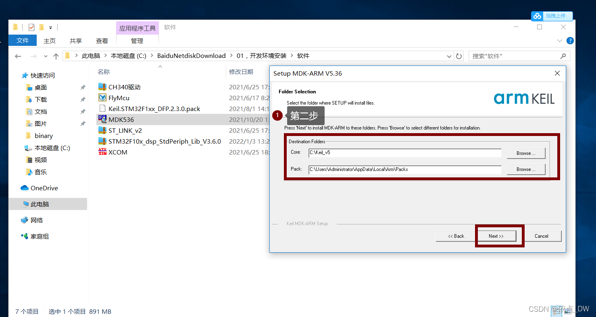The width and height of the screenshot is (596, 317).
Task: Click the Baidu Netdisk upload cloud icon
Action: tap(537, 16)
